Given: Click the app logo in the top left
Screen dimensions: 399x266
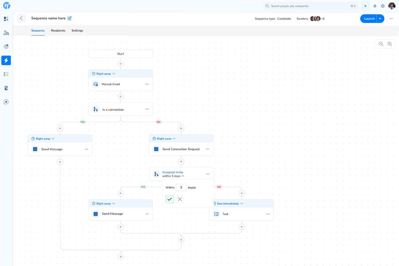Looking at the screenshot, I should pos(6,6).
